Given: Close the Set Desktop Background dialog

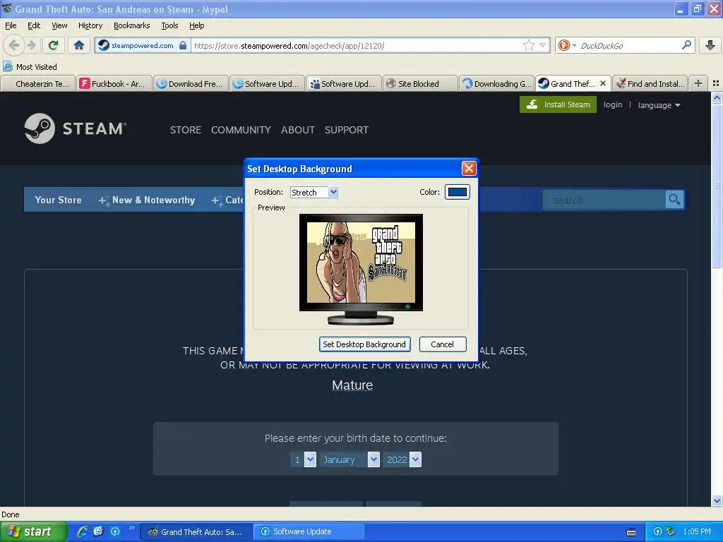Looking at the screenshot, I should (469, 169).
